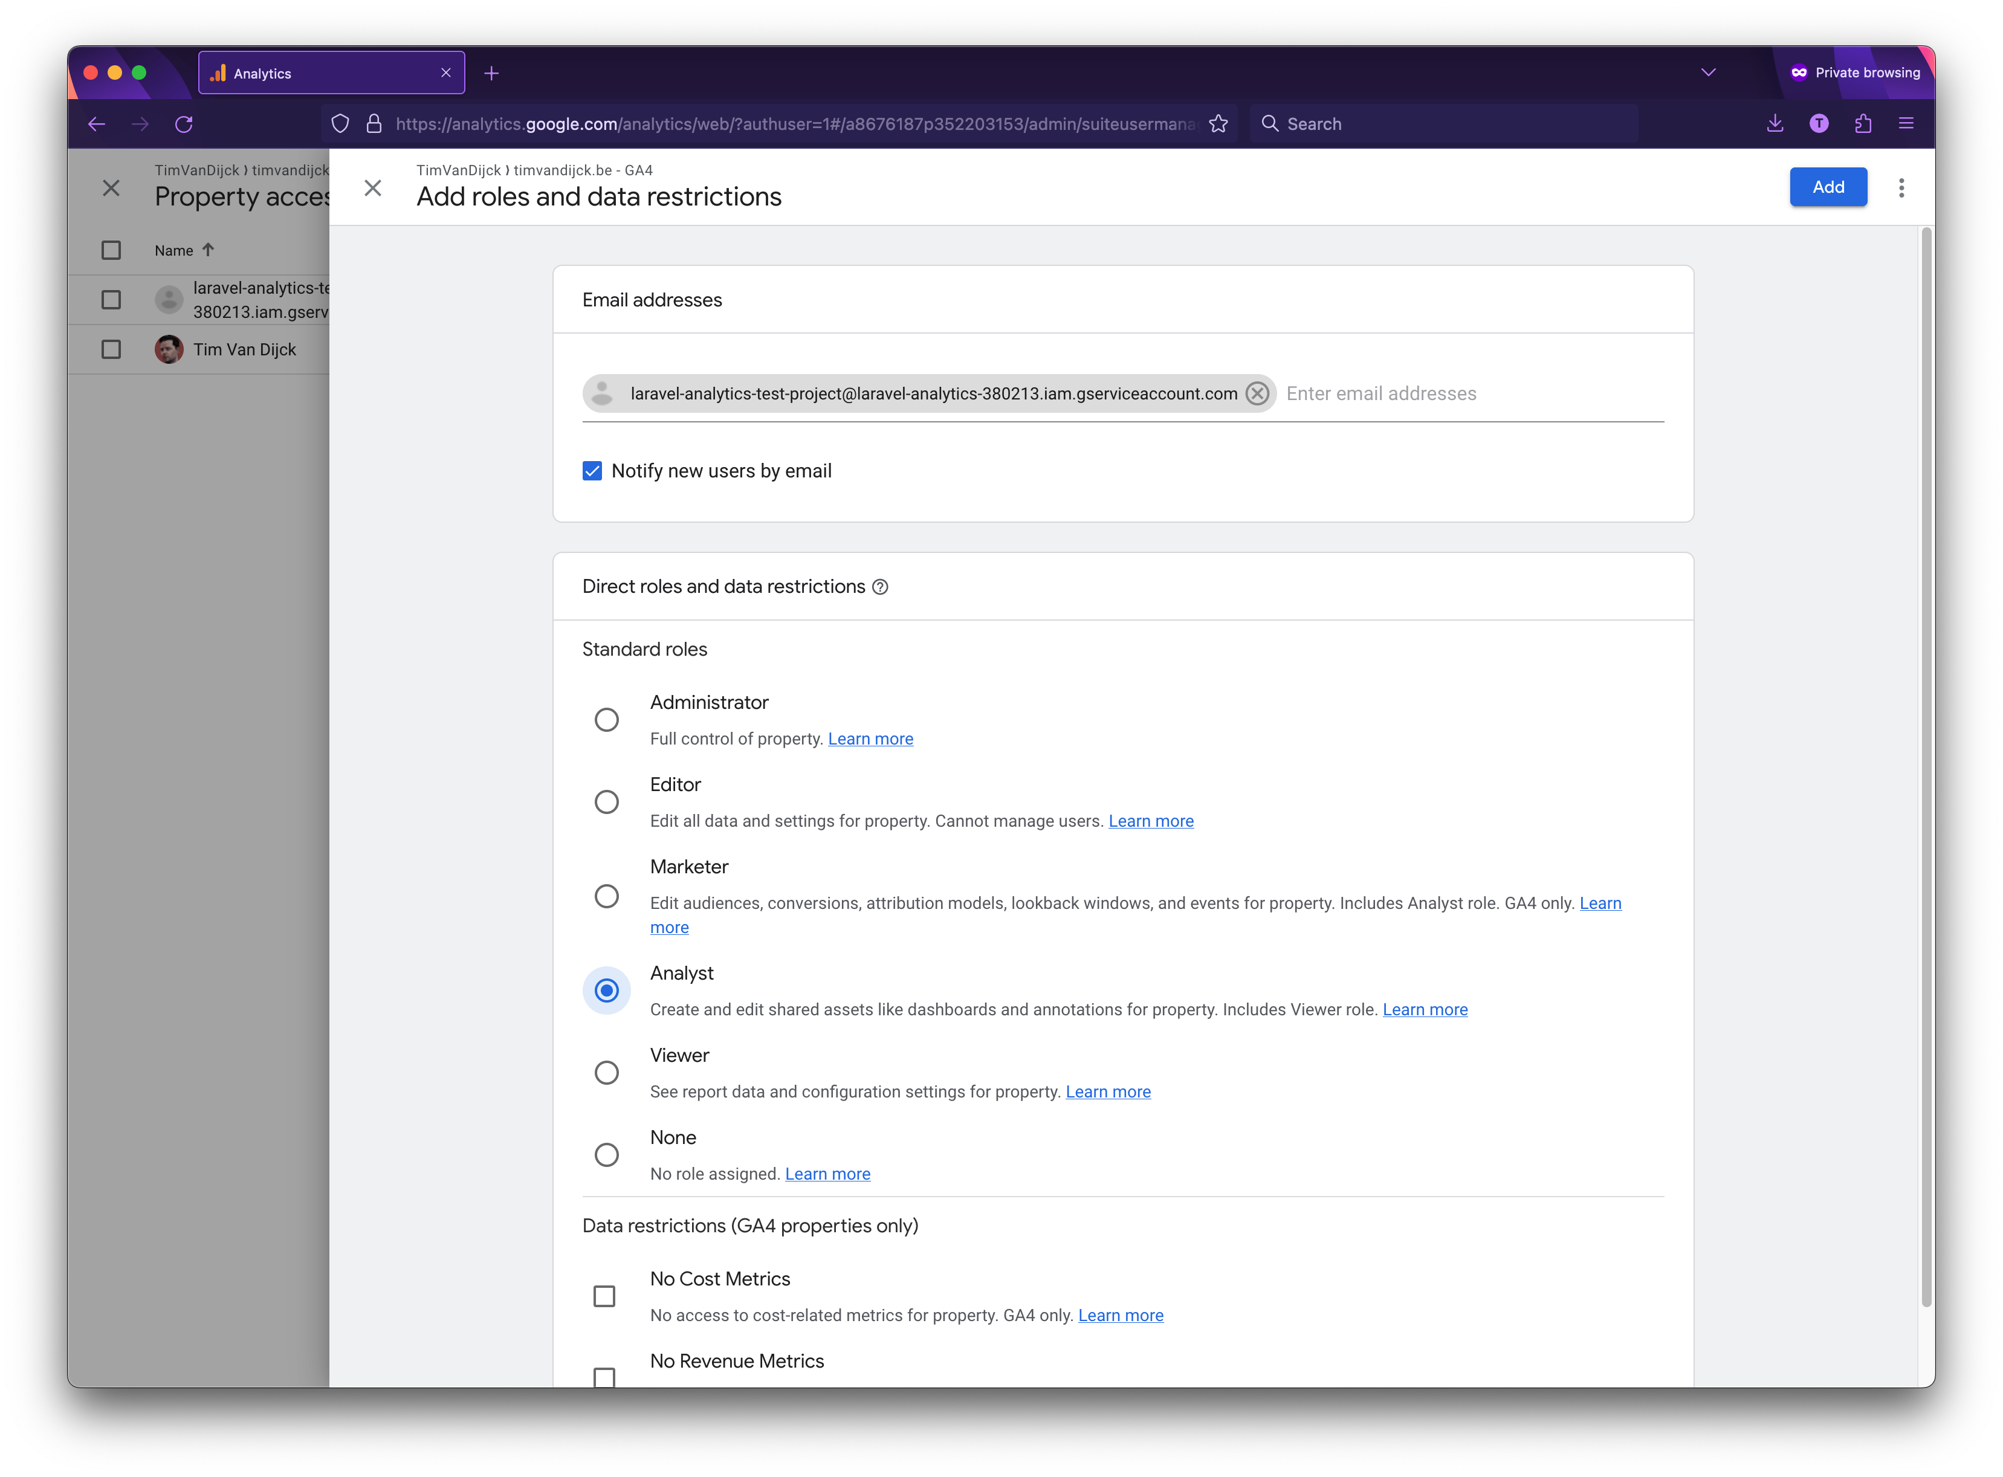The height and width of the screenshot is (1477, 2003).
Task: Open the browser extensions icon
Action: 1865,123
